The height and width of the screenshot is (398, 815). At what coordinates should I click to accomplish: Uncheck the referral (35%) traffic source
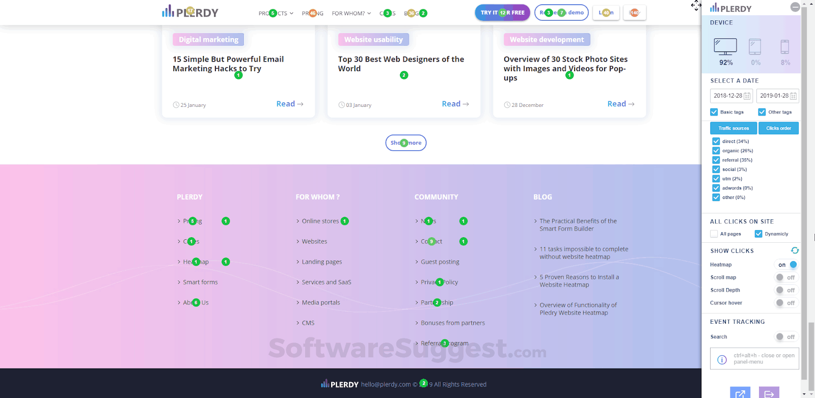tap(715, 160)
